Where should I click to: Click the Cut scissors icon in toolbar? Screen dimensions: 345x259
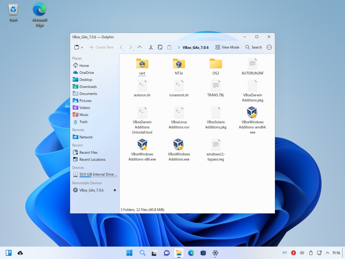tap(151, 47)
